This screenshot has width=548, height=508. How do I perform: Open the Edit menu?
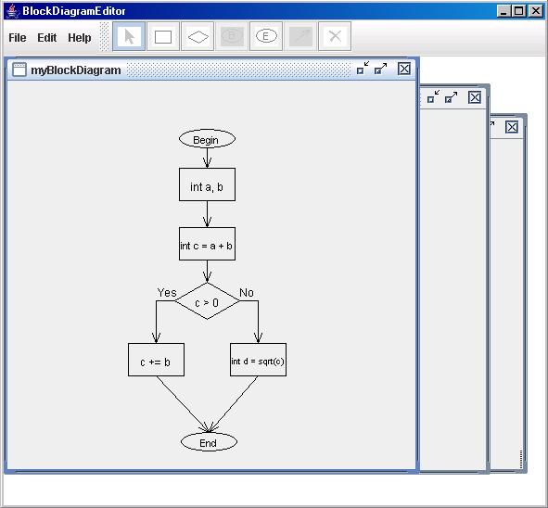[47, 38]
